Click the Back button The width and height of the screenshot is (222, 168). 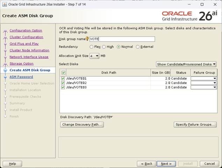coord(146,164)
